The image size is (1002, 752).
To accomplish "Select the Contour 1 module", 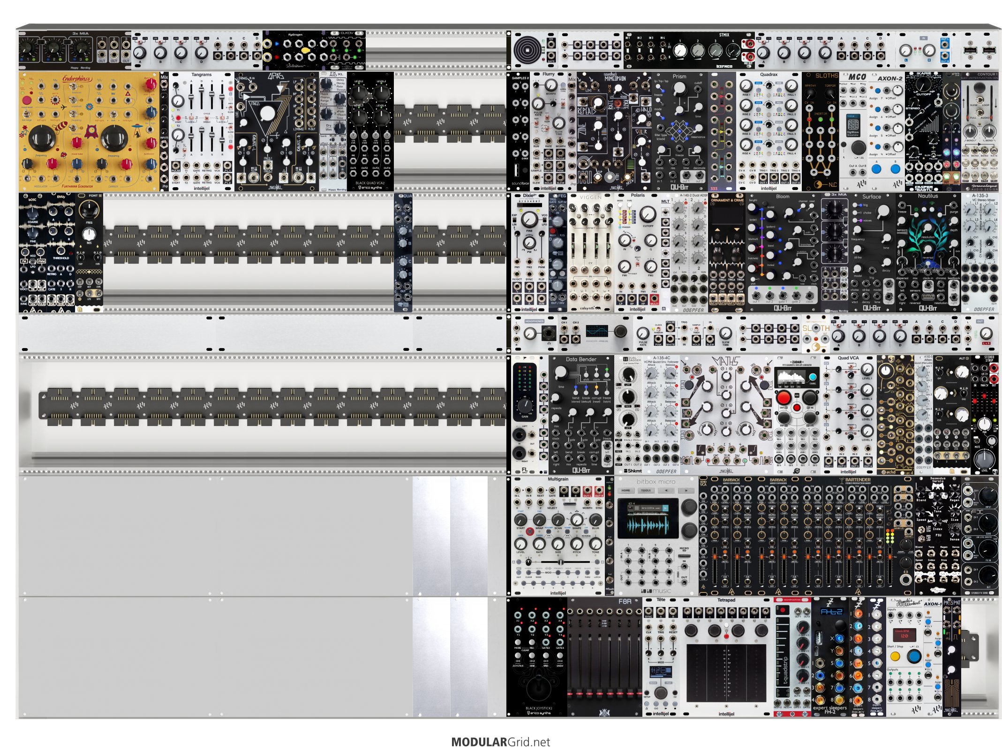I will 980,131.
